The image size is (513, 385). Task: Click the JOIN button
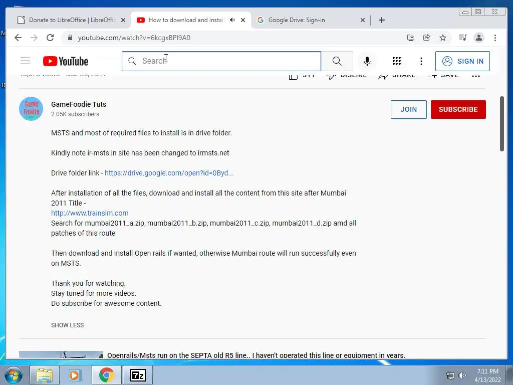[409, 109]
